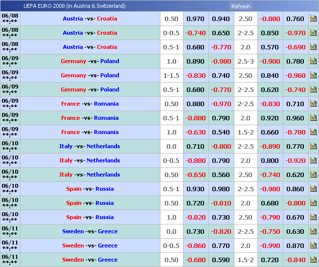Open chart icon for Germany-Poland 1.0 handicap row
The width and height of the screenshot is (319, 267).
point(313,62)
